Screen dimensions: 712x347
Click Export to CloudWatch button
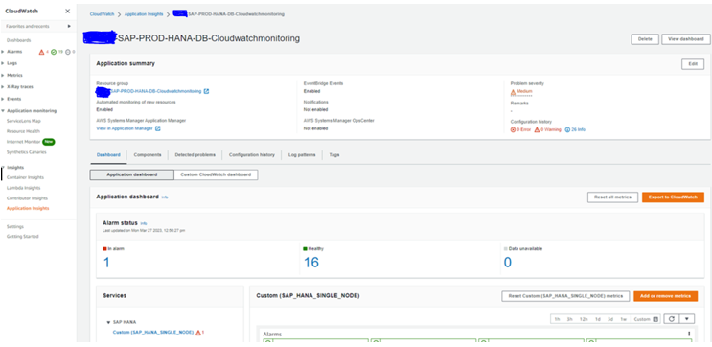coord(673,197)
